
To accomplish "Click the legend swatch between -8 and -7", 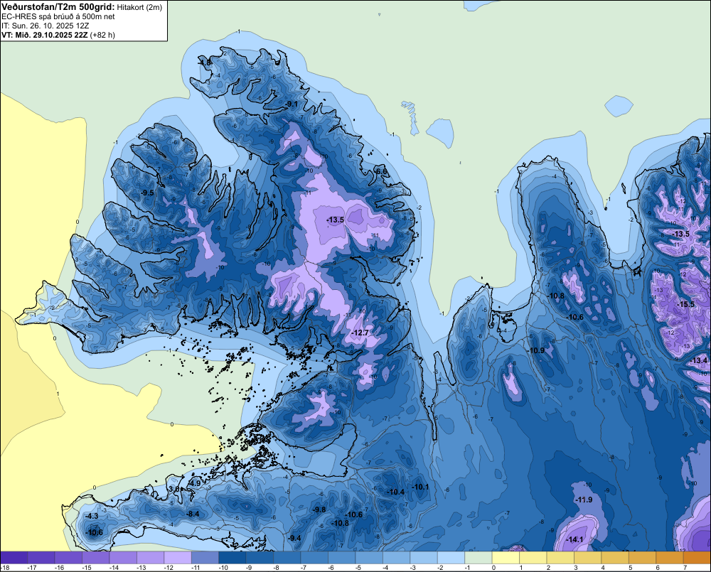I will click(x=287, y=558).
